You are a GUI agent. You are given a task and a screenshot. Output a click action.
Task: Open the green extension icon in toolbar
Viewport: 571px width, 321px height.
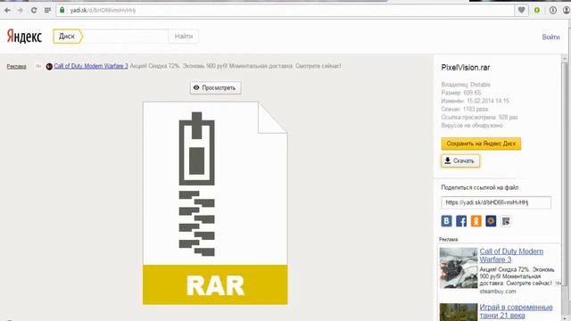tap(537, 10)
